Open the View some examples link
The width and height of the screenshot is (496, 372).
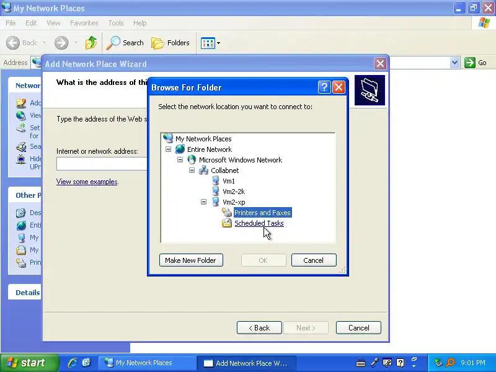pyautogui.click(x=87, y=182)
